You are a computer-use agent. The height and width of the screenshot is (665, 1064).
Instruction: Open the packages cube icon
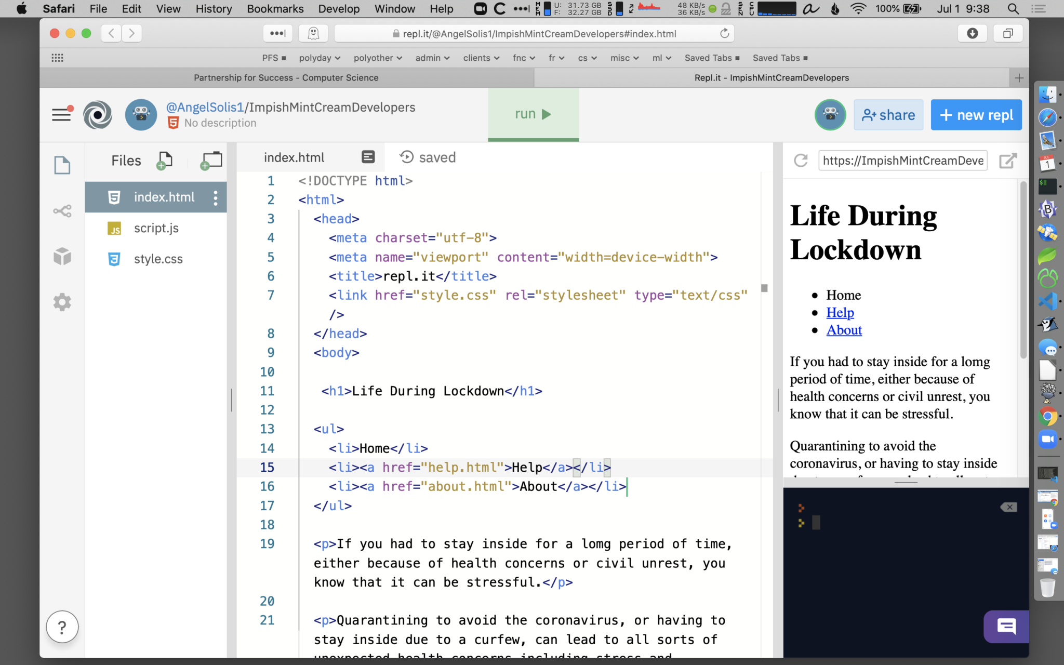coord(62,256)
